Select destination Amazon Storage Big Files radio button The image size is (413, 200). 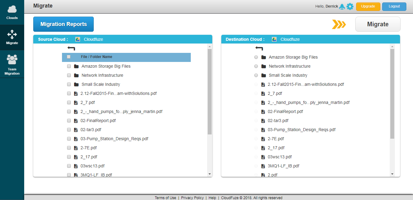tap(256, 57)
